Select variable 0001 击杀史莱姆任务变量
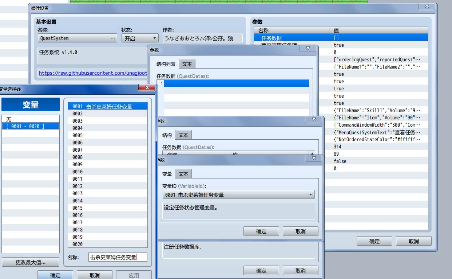Screen dimensions: 452x279 point(108,106)
